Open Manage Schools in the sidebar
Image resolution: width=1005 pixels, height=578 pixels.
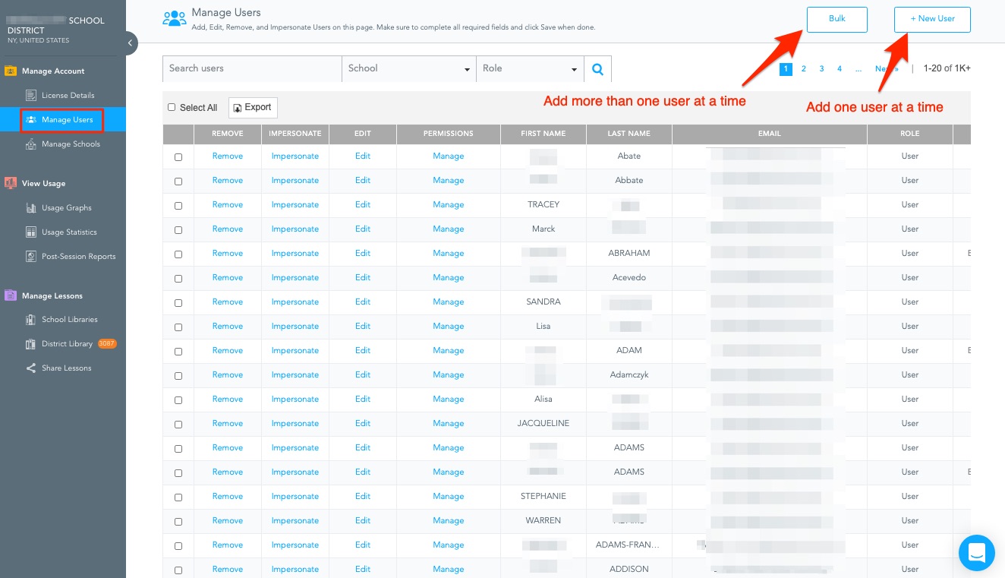point(71,144)
